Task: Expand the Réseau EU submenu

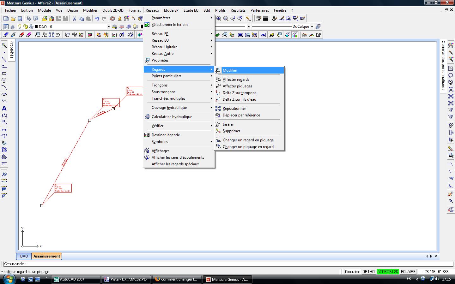Action: [x=179, y=40]
